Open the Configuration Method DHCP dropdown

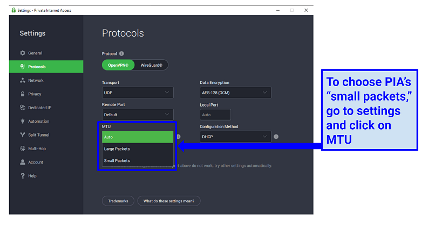coord(235,137)
